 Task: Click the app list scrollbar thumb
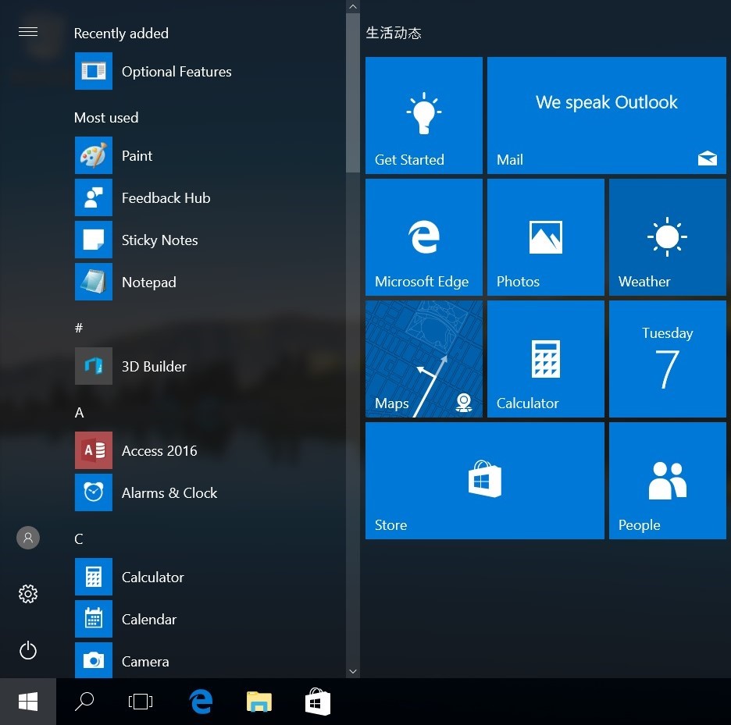tap(353, 93)
